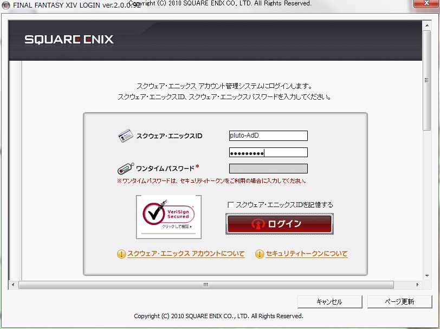440x329 pixels.
Task: Enable スクウェア・エニックスIDを記憶する checkbox
Action: (231, 205)
